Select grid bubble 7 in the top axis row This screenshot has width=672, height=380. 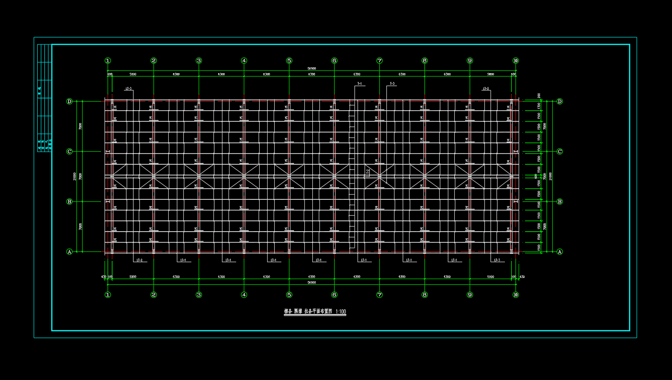point(379,61)
